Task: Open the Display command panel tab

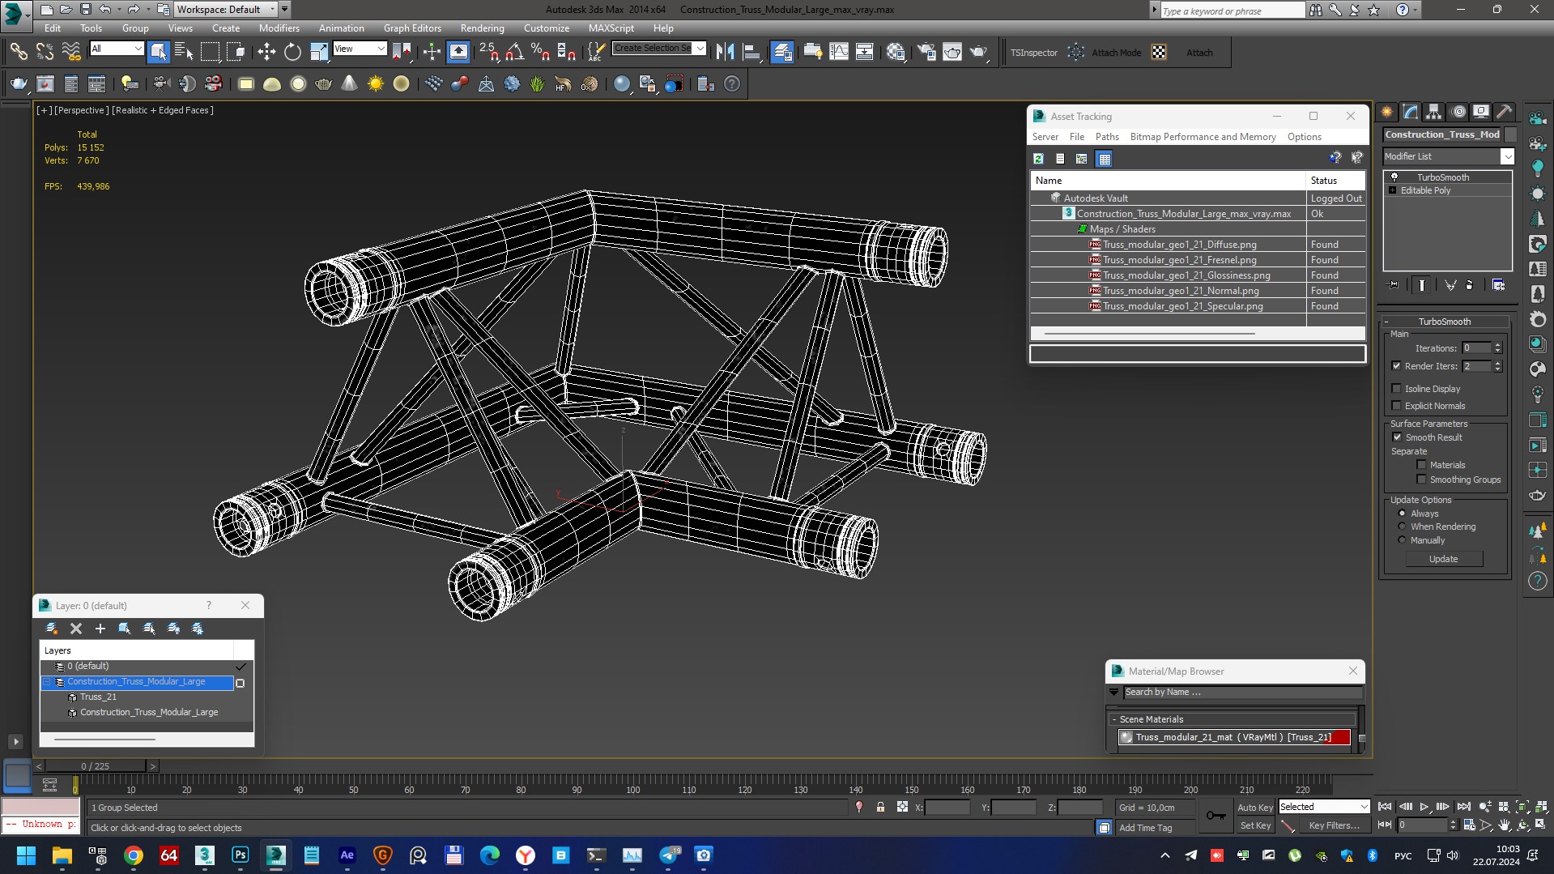Action: click(1481, 112)
